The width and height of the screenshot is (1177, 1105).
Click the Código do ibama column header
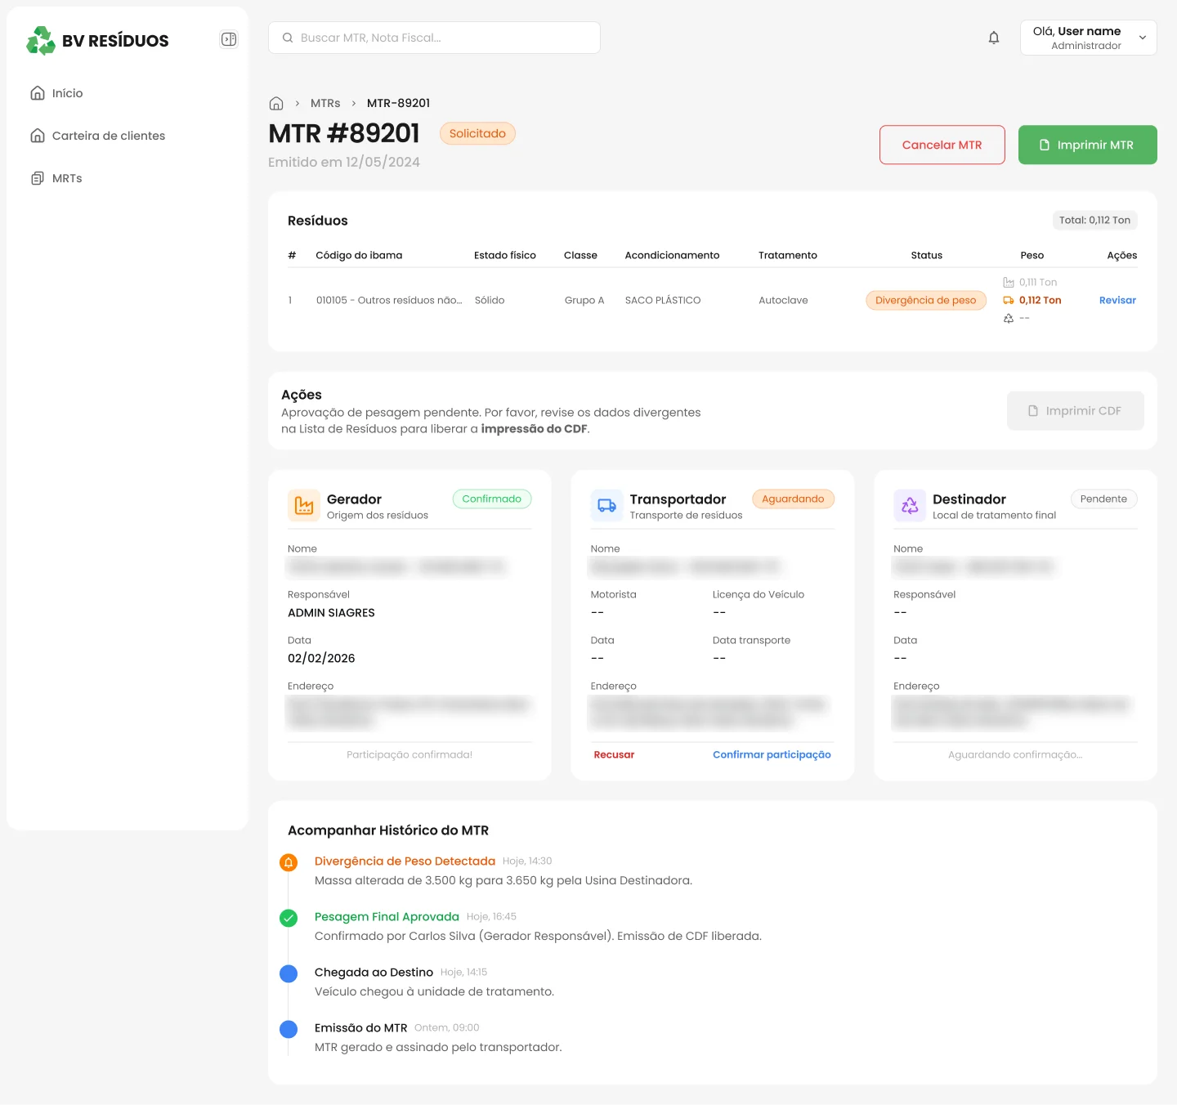(359, 255)
